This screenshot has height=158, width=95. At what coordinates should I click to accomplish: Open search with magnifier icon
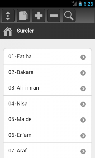[x=69, y=16]
